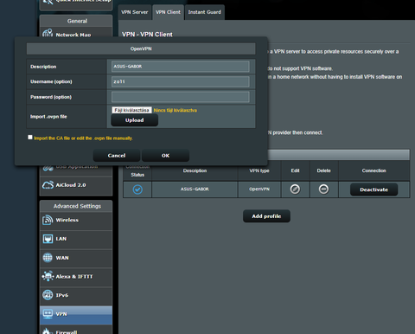This screenshot has width=415, height=334.
Task: Click the file chooser button for .ovpn
Action: 131,110
